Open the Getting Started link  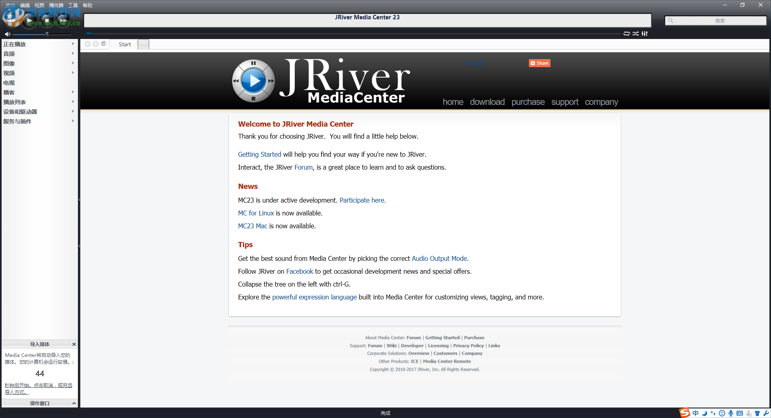point(259,154)
